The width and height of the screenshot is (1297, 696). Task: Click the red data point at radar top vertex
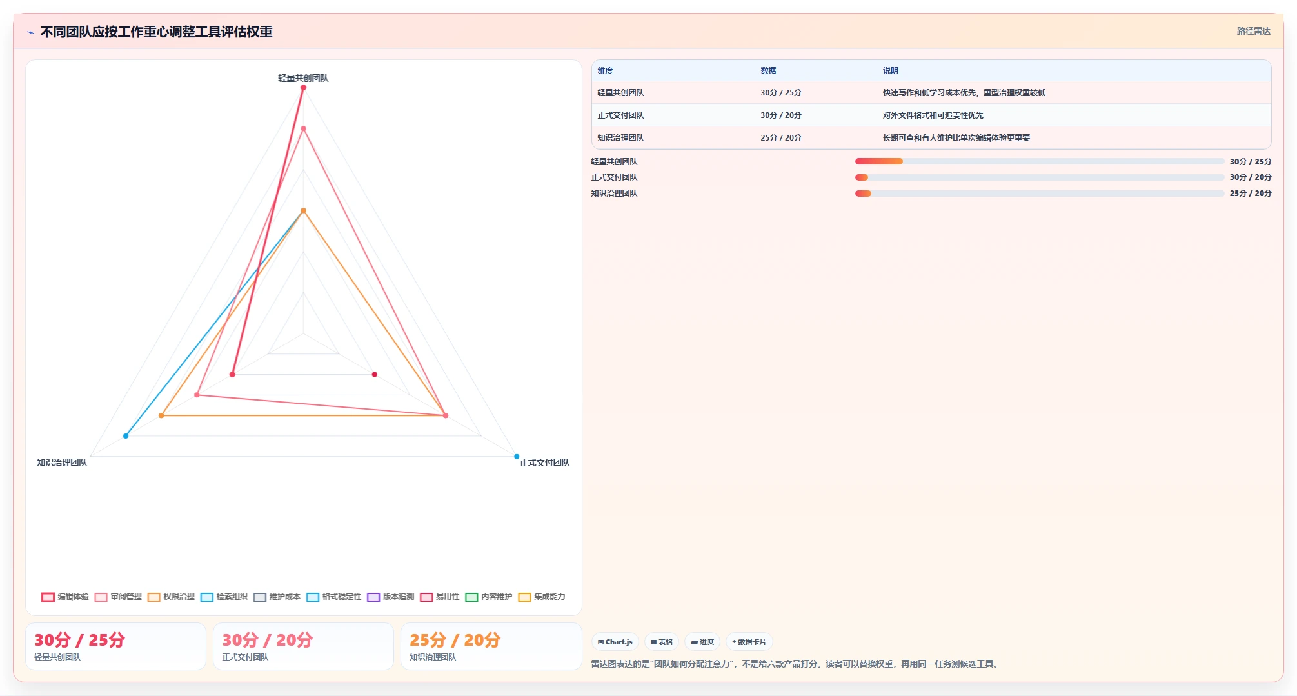pyautogui.click(x=303, y=88)
